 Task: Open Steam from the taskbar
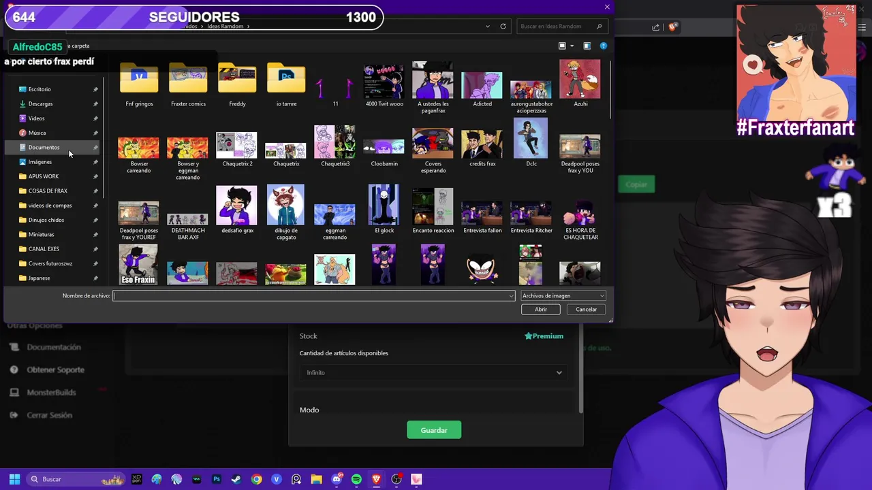click(236, 479)
